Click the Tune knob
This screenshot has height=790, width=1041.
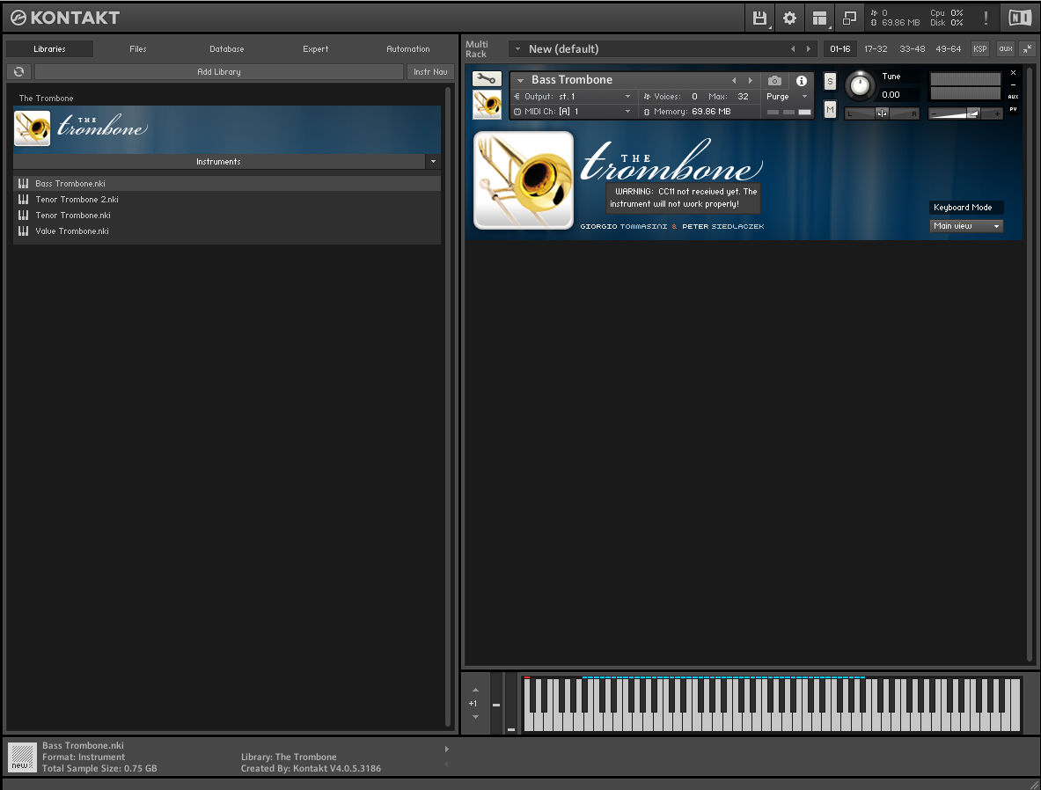860,85
